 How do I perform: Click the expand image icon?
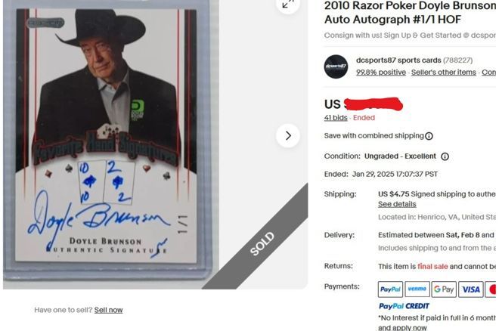(x=288, y=4)
